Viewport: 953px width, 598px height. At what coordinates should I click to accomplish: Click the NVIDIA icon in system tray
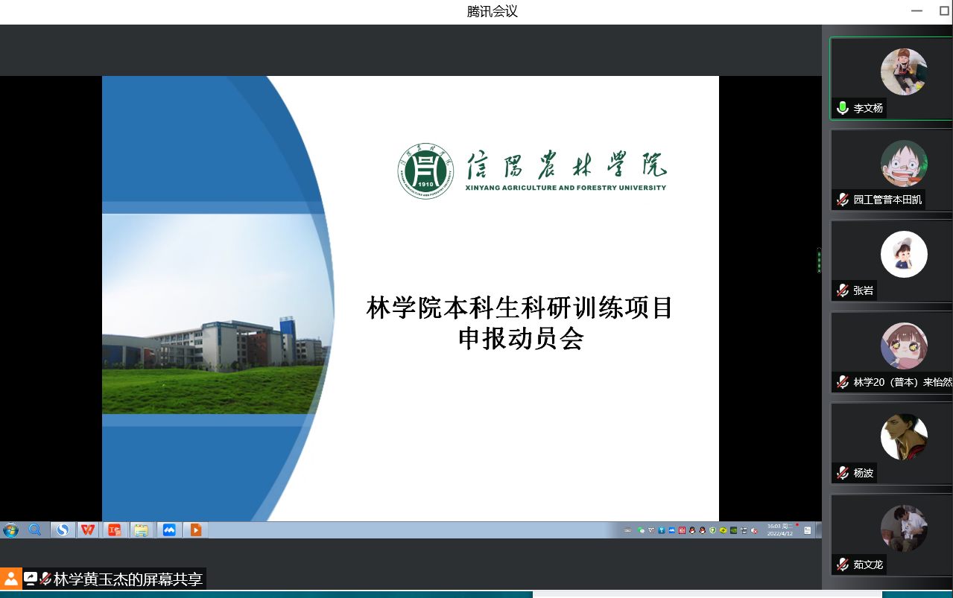pos(733,530)
